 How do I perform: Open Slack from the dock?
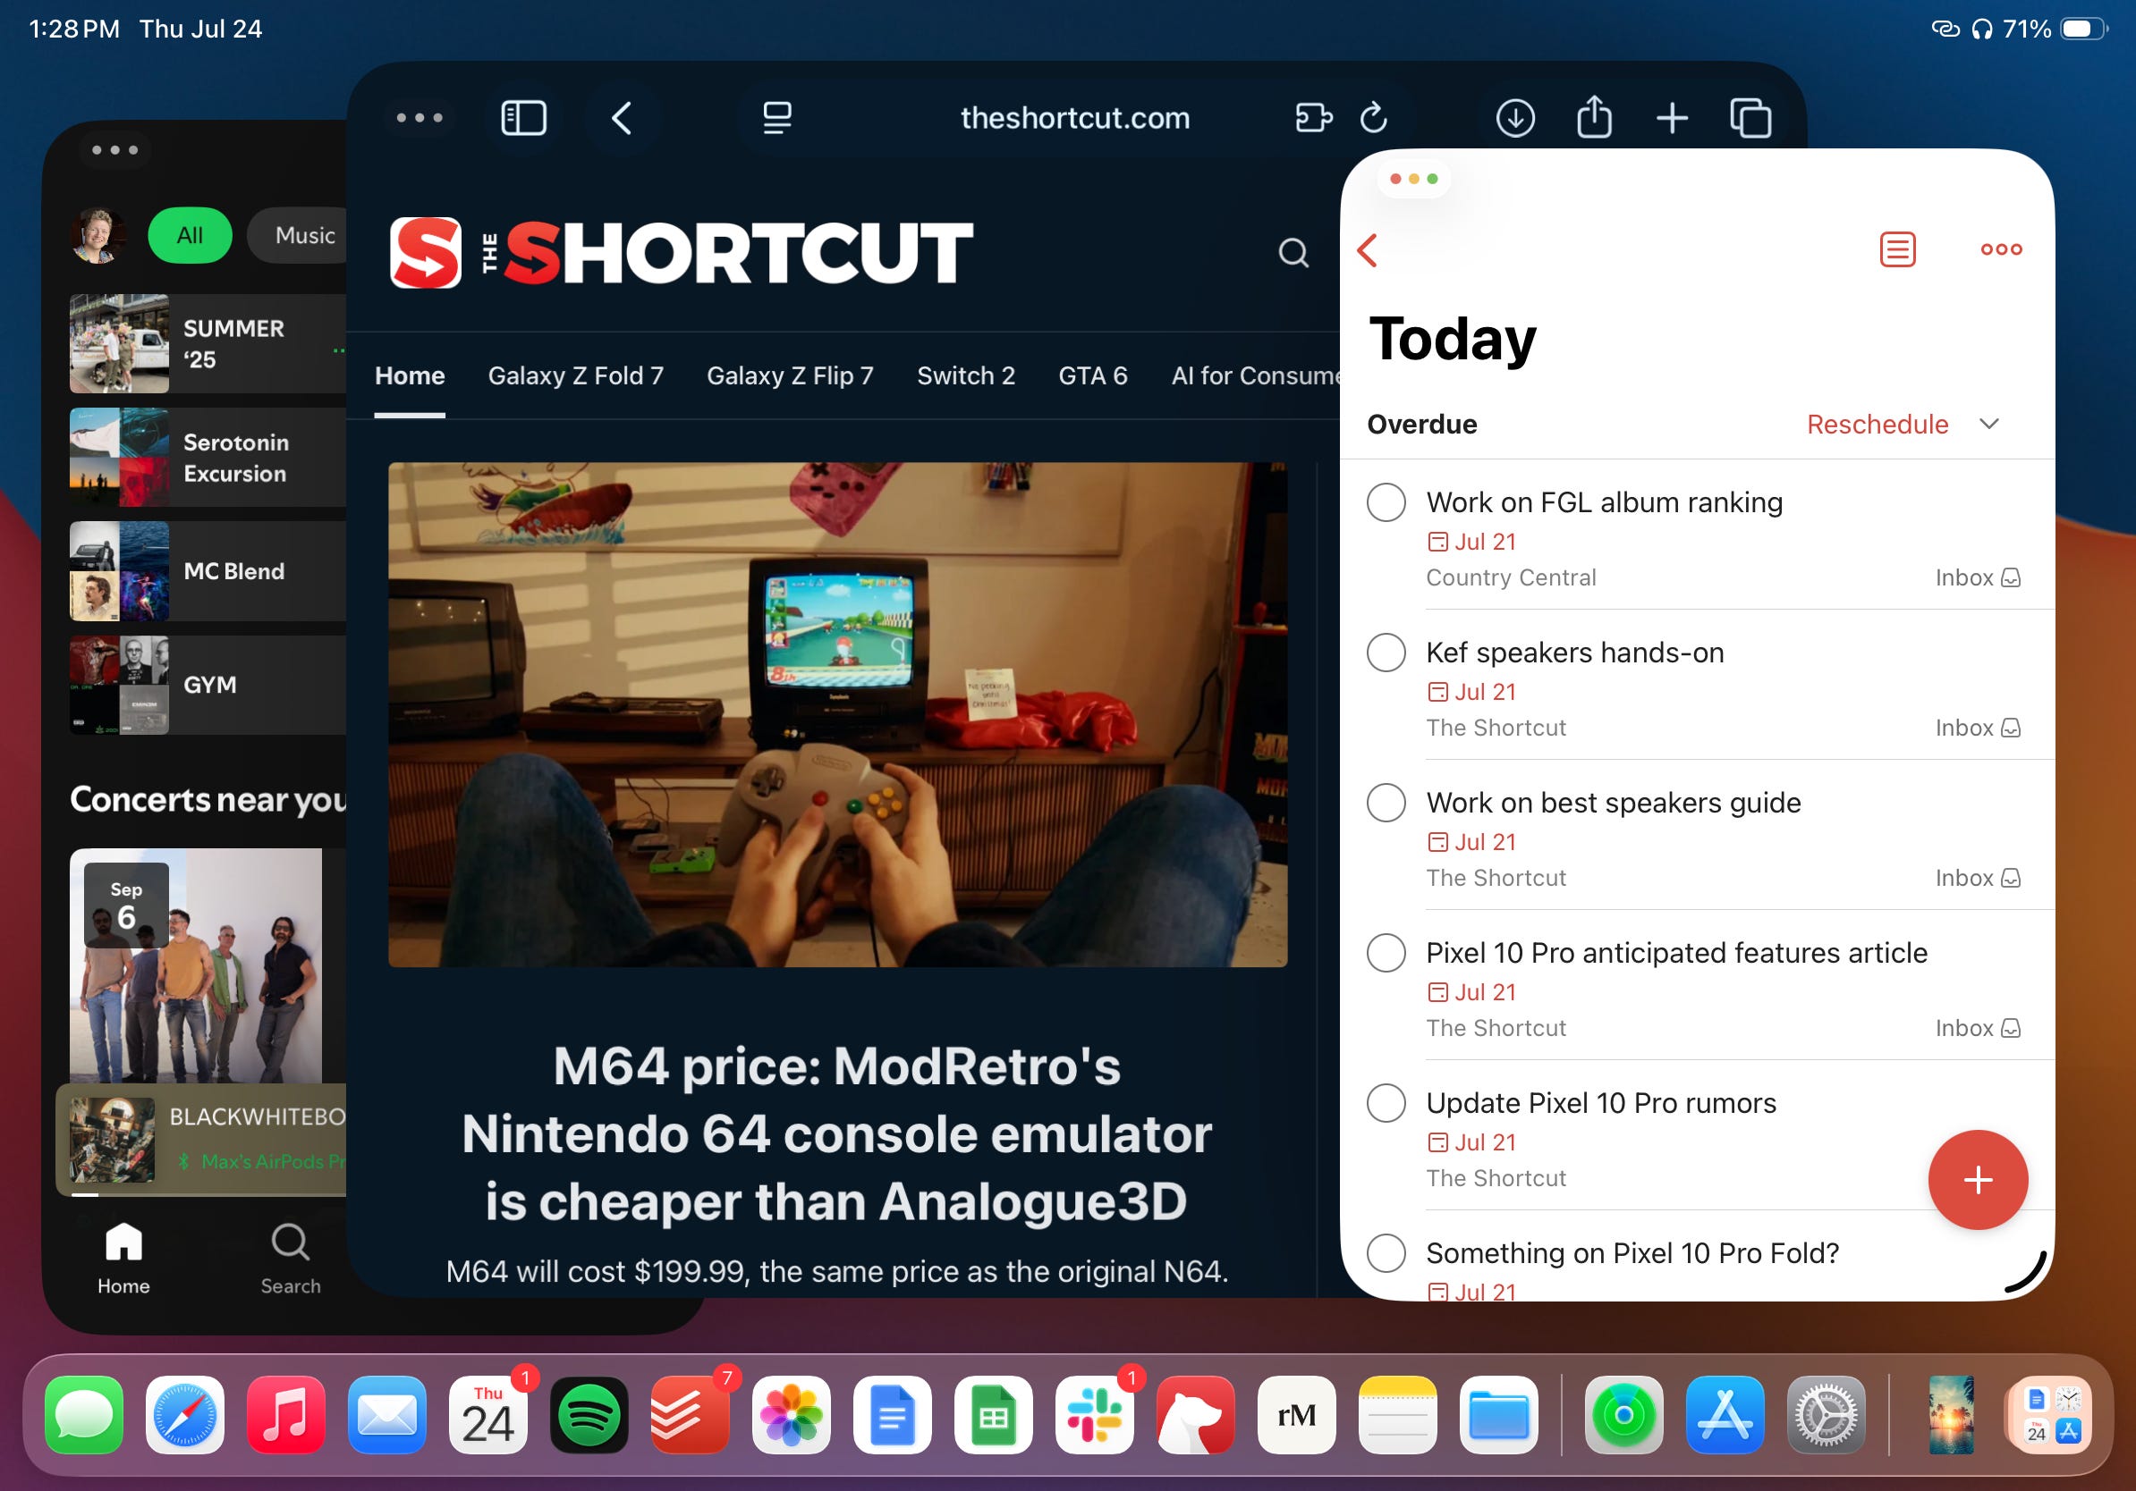(1094, 1415)
